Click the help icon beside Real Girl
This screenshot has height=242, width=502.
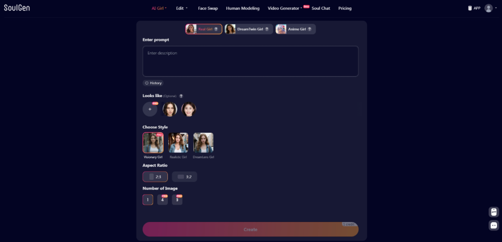pos(216,29)
